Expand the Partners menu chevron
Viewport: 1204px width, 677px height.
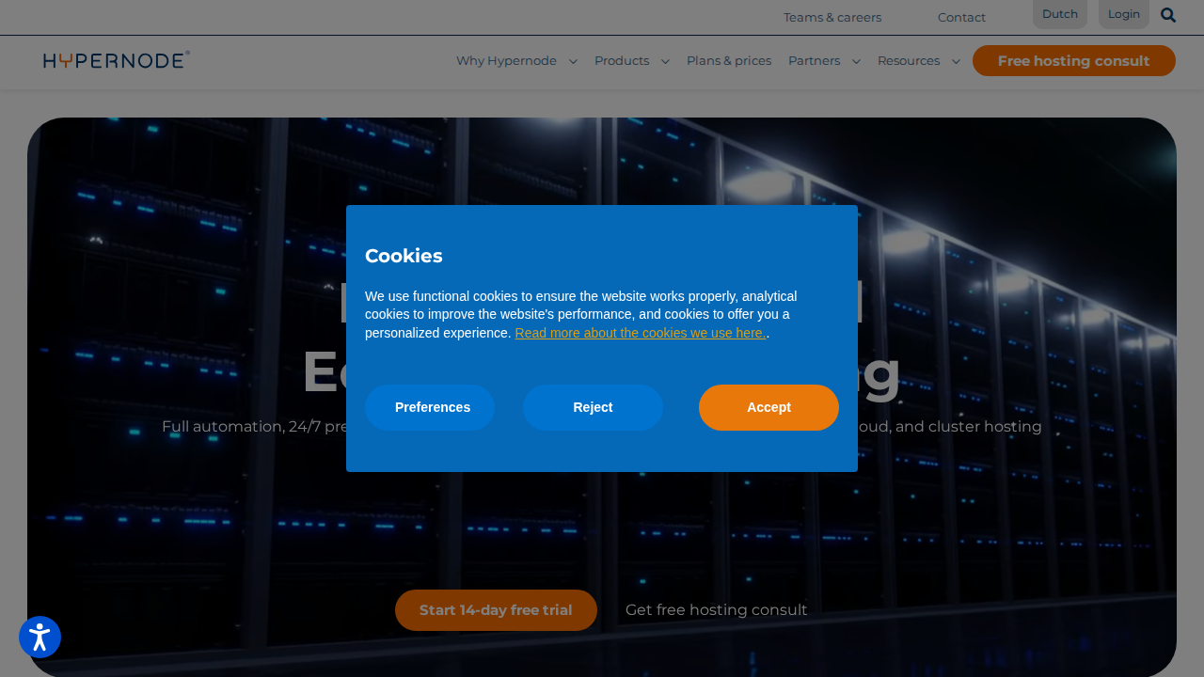tap(856, 61)
